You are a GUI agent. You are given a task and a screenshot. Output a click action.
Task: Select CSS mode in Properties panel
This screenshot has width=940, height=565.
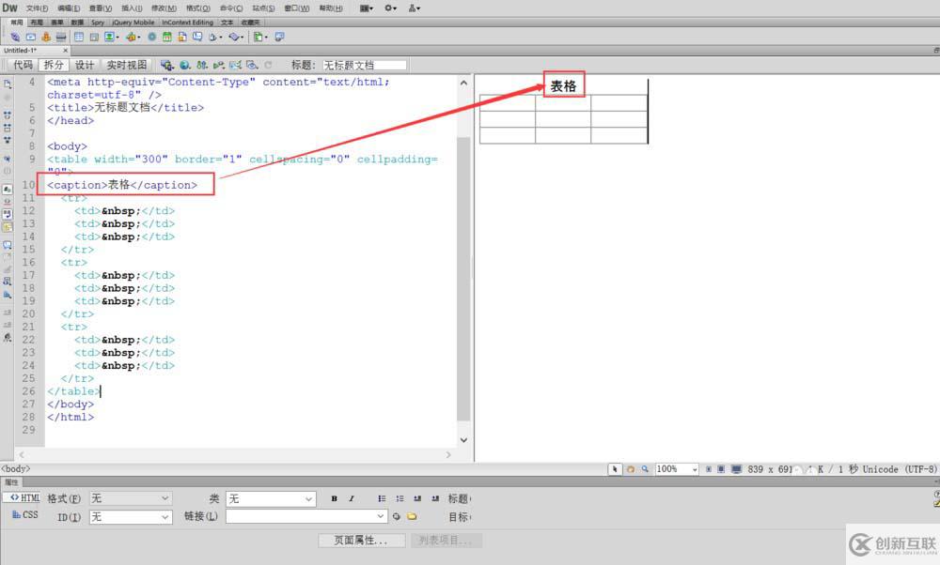(24, 514)
